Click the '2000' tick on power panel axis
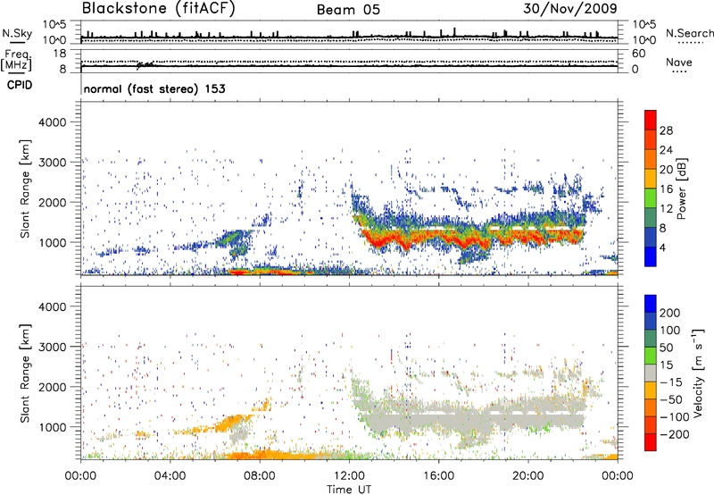The image size is (714, 495). [53, 202]
